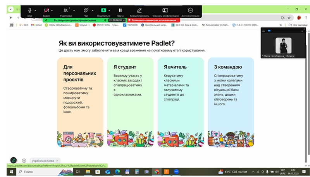Choose the 'Для персональних проєктів' card

80,102
